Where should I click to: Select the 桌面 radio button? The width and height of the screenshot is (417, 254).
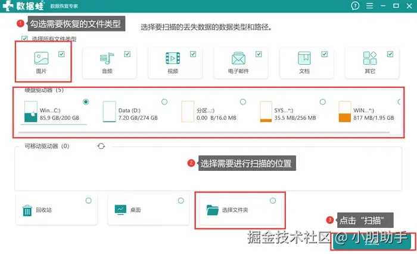(x=181, y=201)
